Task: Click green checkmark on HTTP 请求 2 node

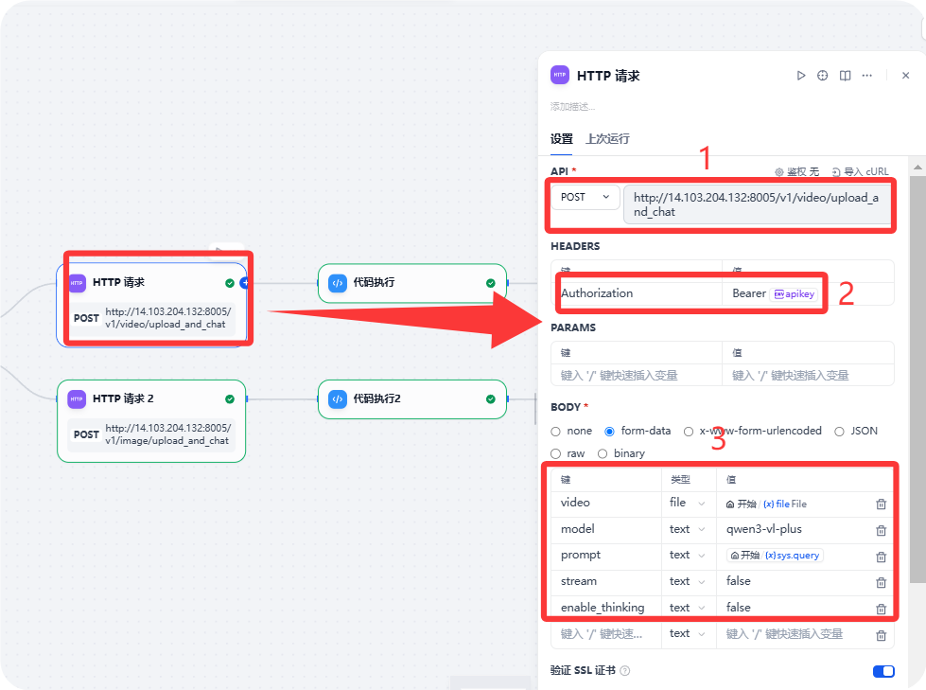Action: 230,399
